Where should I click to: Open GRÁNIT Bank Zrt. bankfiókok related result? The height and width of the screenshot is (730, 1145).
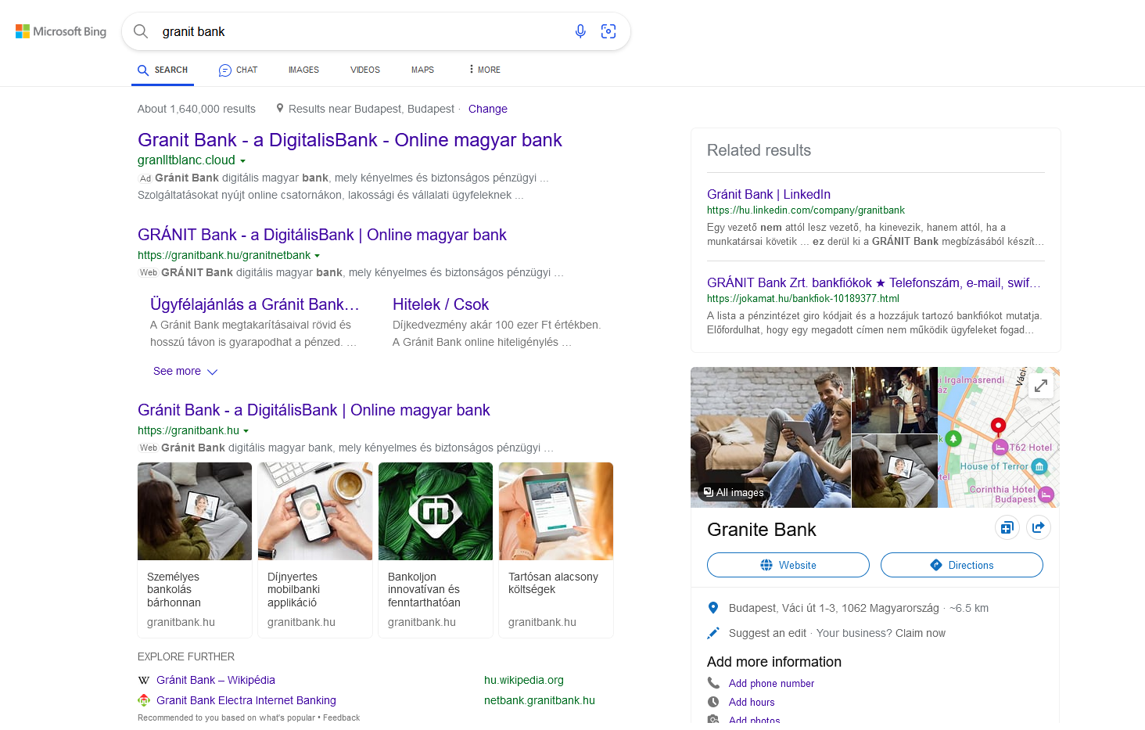click(874, 282)
